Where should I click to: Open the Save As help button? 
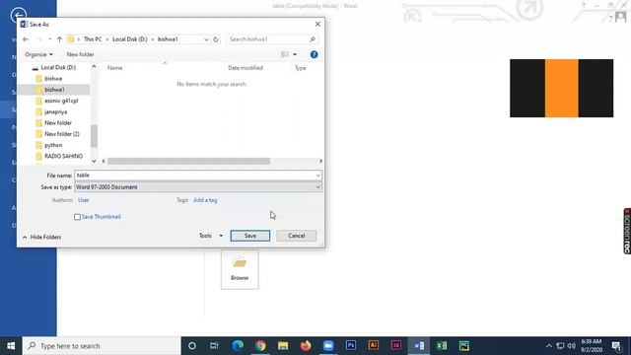click(x=314, y=55)
